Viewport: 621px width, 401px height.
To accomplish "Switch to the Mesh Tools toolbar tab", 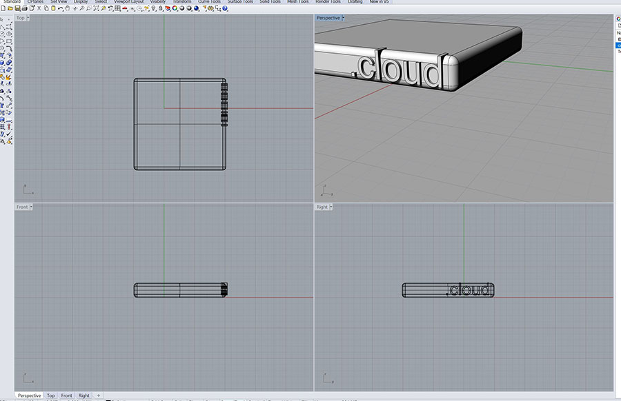I will point(297,1).
